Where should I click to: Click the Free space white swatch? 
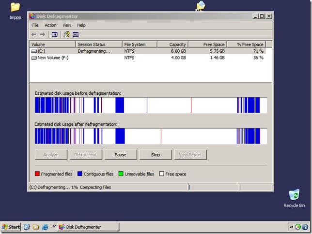click(x=162, y=174)
